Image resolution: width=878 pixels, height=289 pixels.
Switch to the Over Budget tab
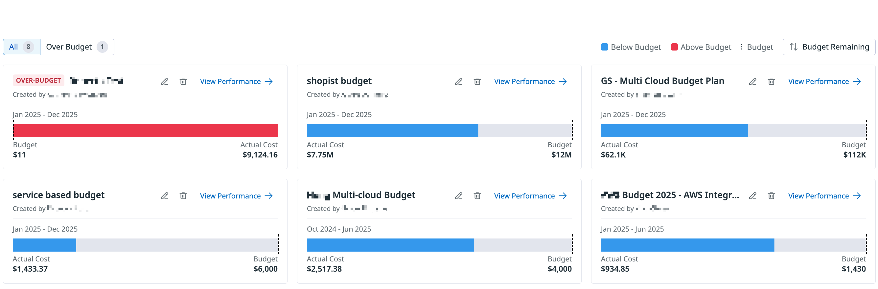coord(77,47)
